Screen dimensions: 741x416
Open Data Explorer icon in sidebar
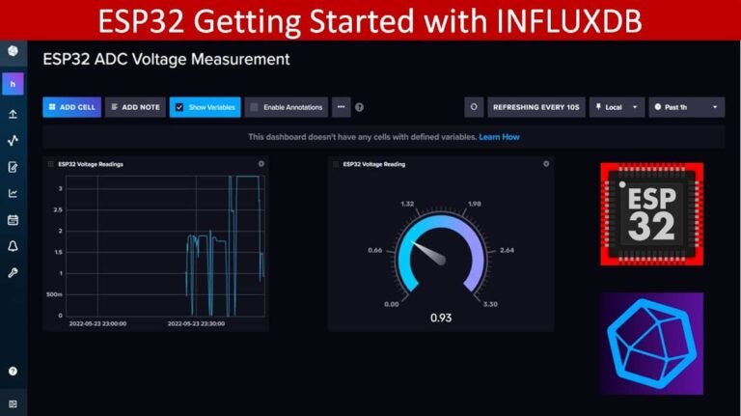tap(13, 140)
